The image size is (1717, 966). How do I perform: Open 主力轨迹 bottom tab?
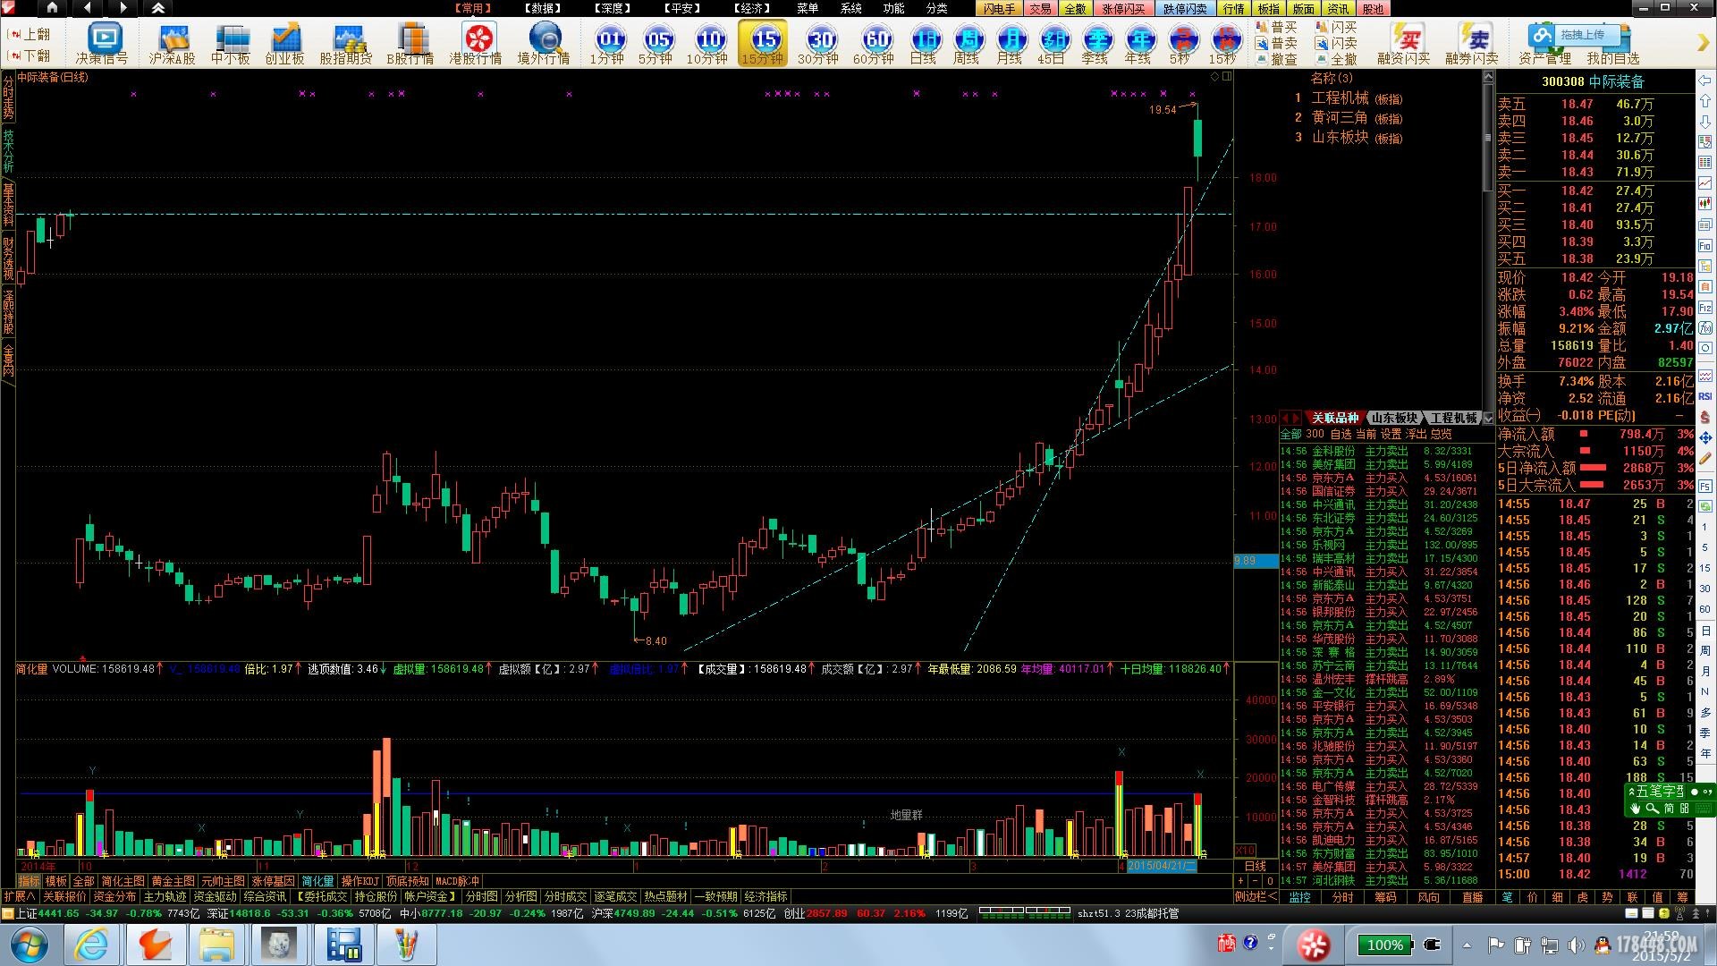tap(165, 896)
